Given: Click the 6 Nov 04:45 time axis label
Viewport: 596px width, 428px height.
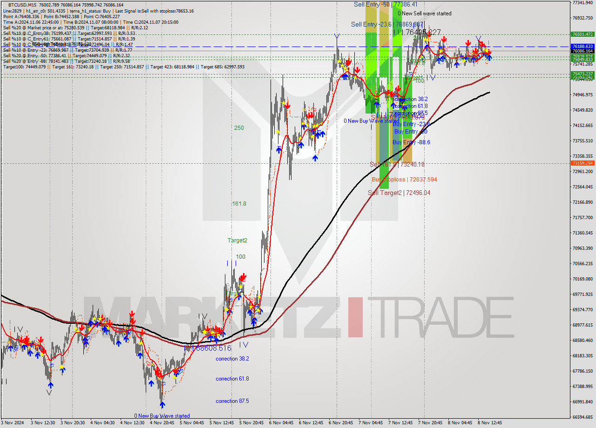Looking at the screenshot, I should click(x=281, y=423).
